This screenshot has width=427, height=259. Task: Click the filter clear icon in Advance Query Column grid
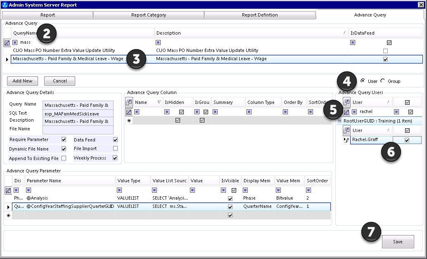129,112
